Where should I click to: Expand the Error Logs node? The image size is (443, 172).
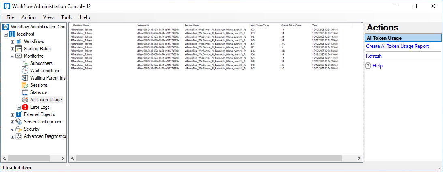coord(19,107)
